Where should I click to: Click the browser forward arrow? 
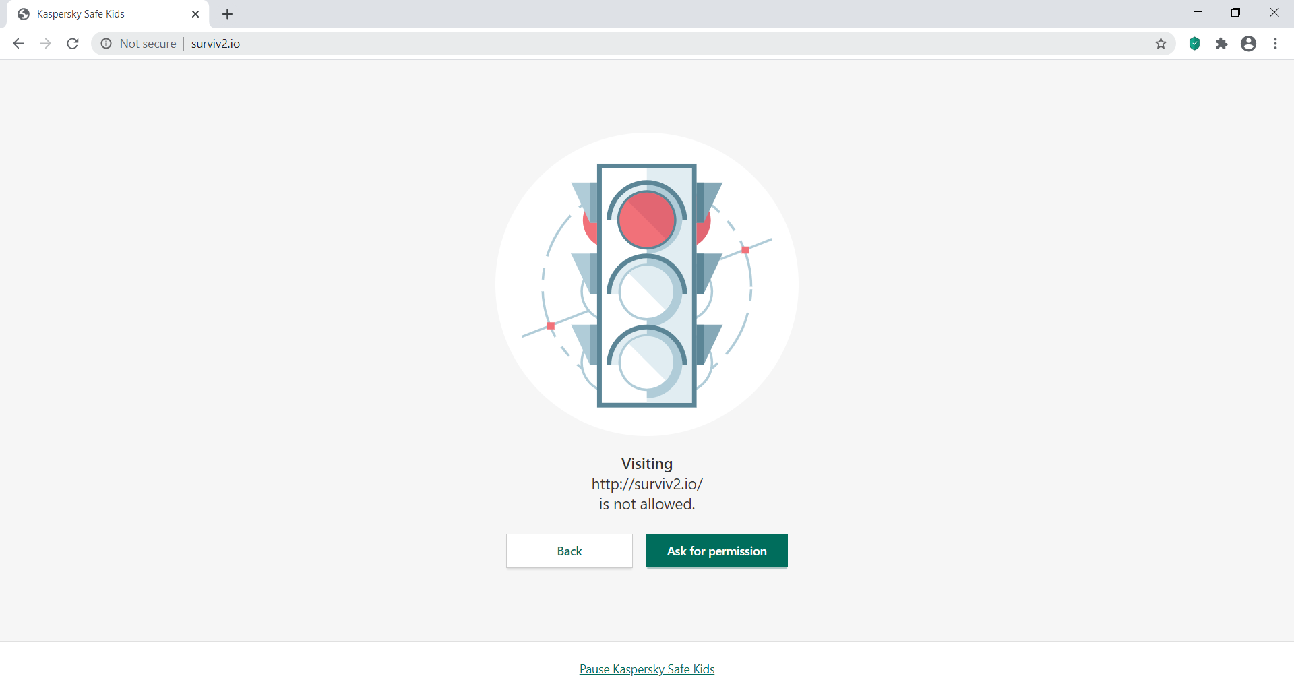[x=46, y=44]
